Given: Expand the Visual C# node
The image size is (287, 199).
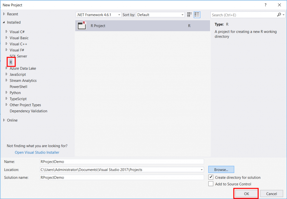Looking at the screenshot, I should coord(7,31).
